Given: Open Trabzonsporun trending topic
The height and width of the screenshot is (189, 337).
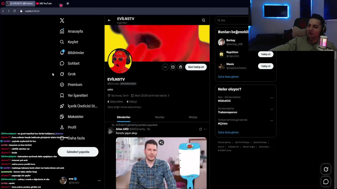Looking at the screenshot, I should point(227,112).
